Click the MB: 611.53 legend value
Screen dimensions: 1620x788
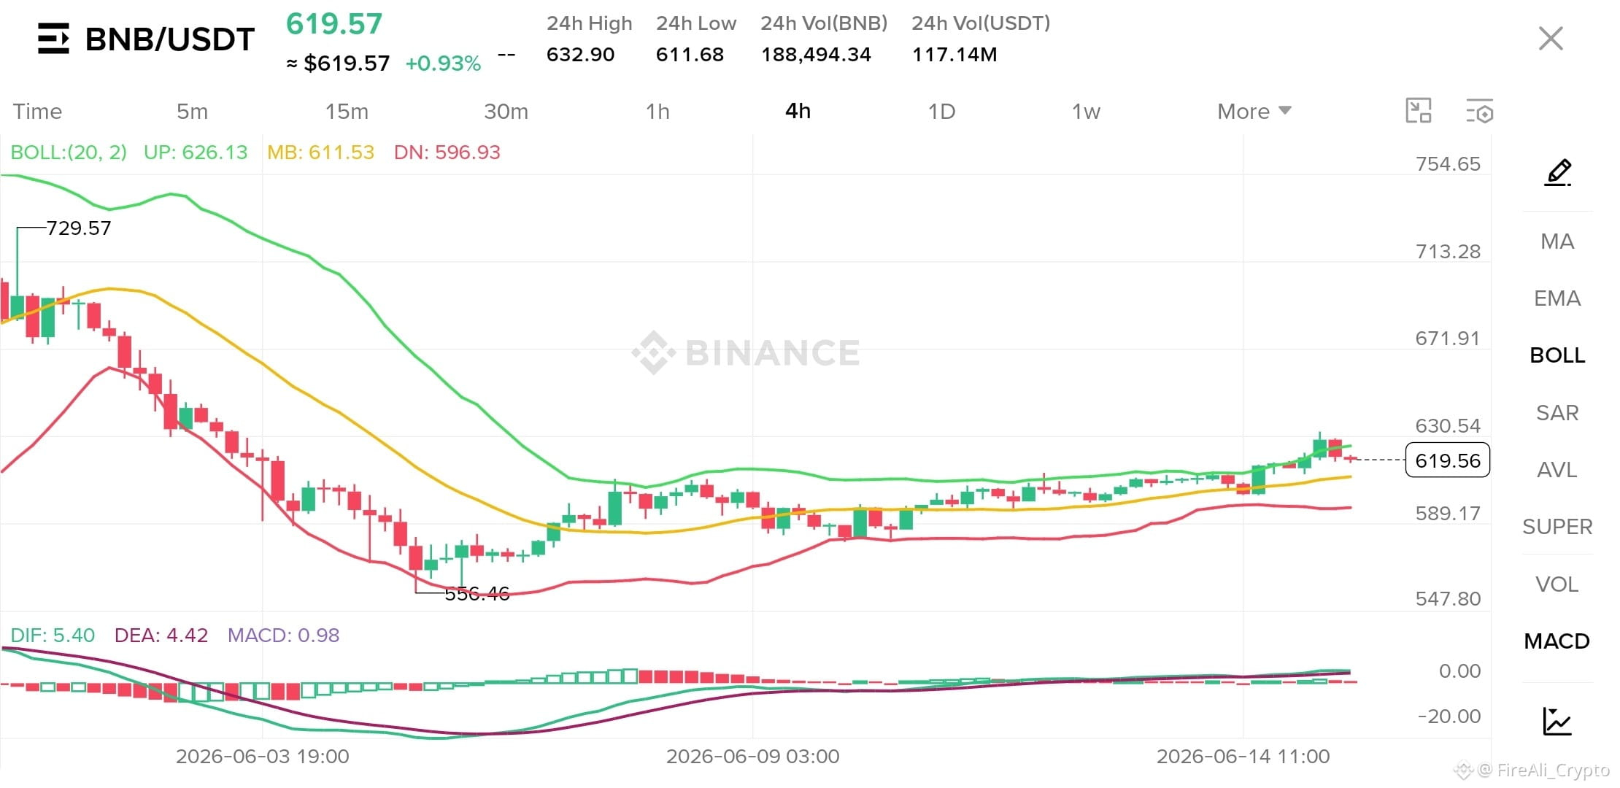click(x=320, y=152)
